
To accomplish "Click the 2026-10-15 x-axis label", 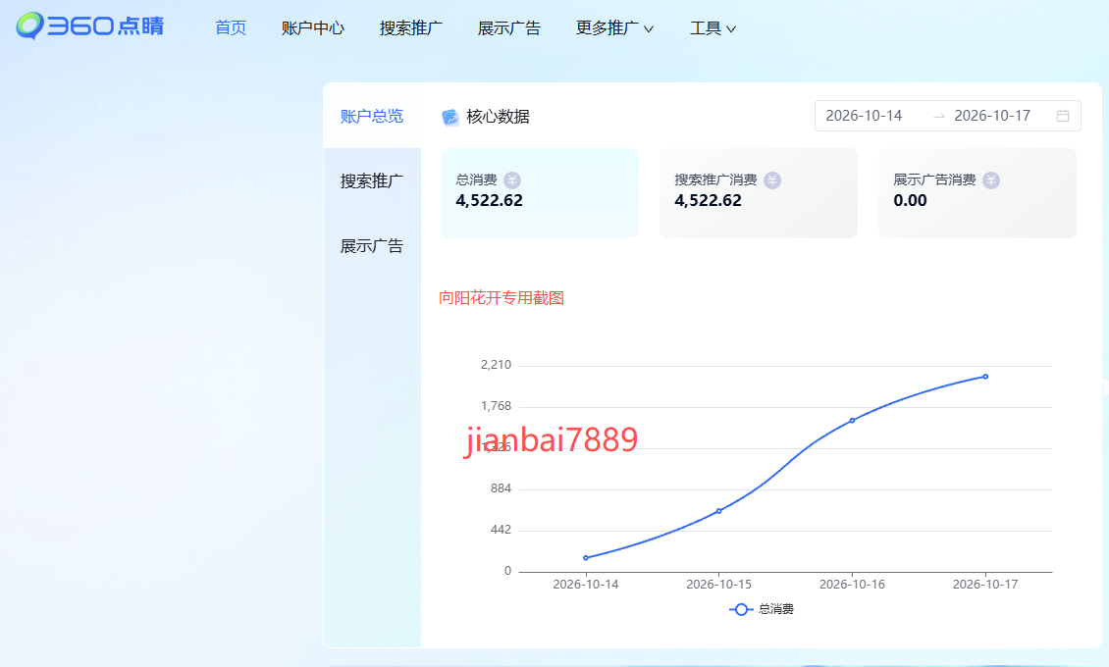I will pyautogui.click(x=719, y=585).
